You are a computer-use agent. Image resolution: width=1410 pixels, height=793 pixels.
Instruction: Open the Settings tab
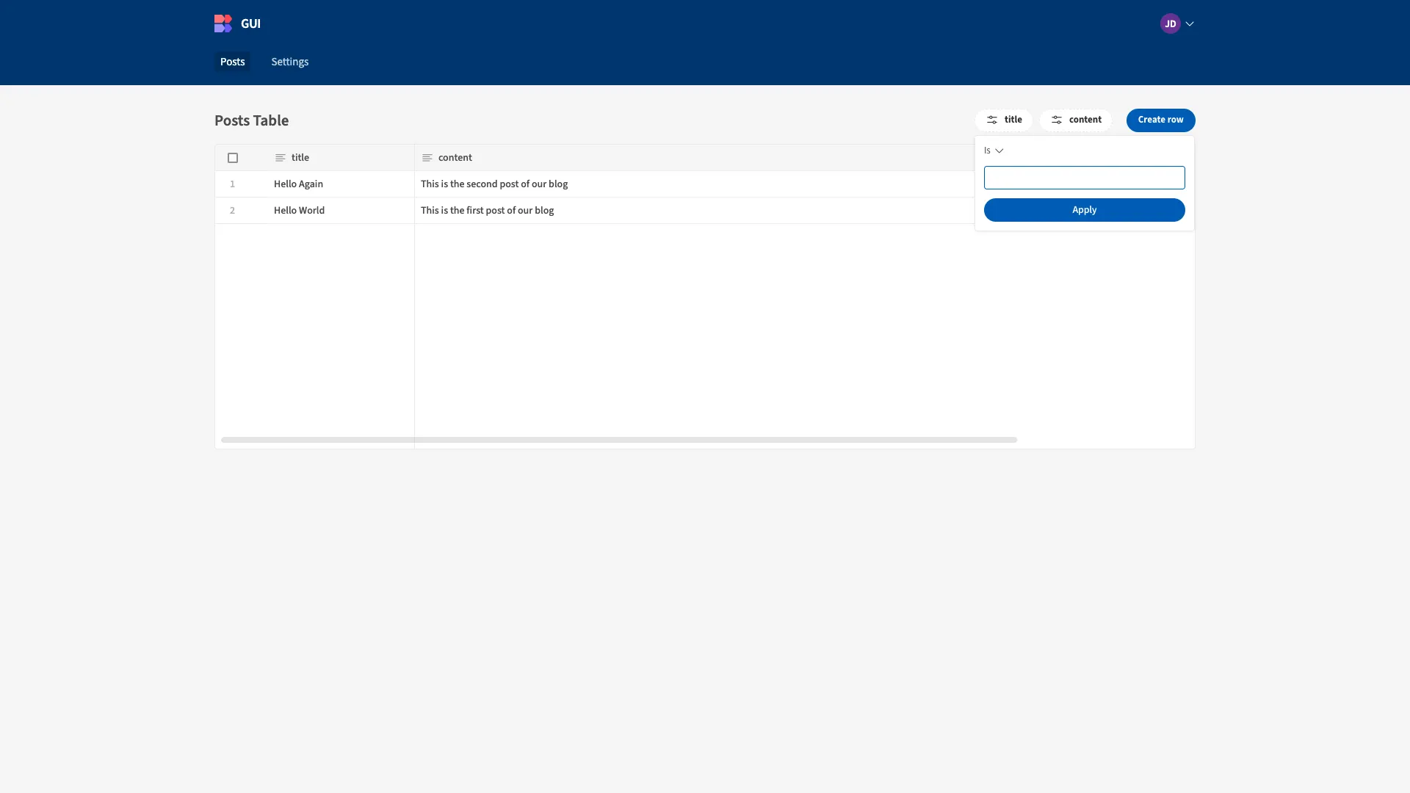click(x=289, y=62)
